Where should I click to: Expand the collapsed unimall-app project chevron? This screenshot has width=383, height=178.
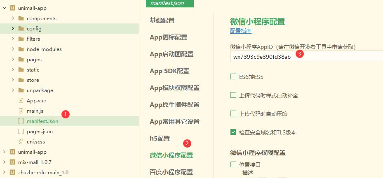[4, 152]
